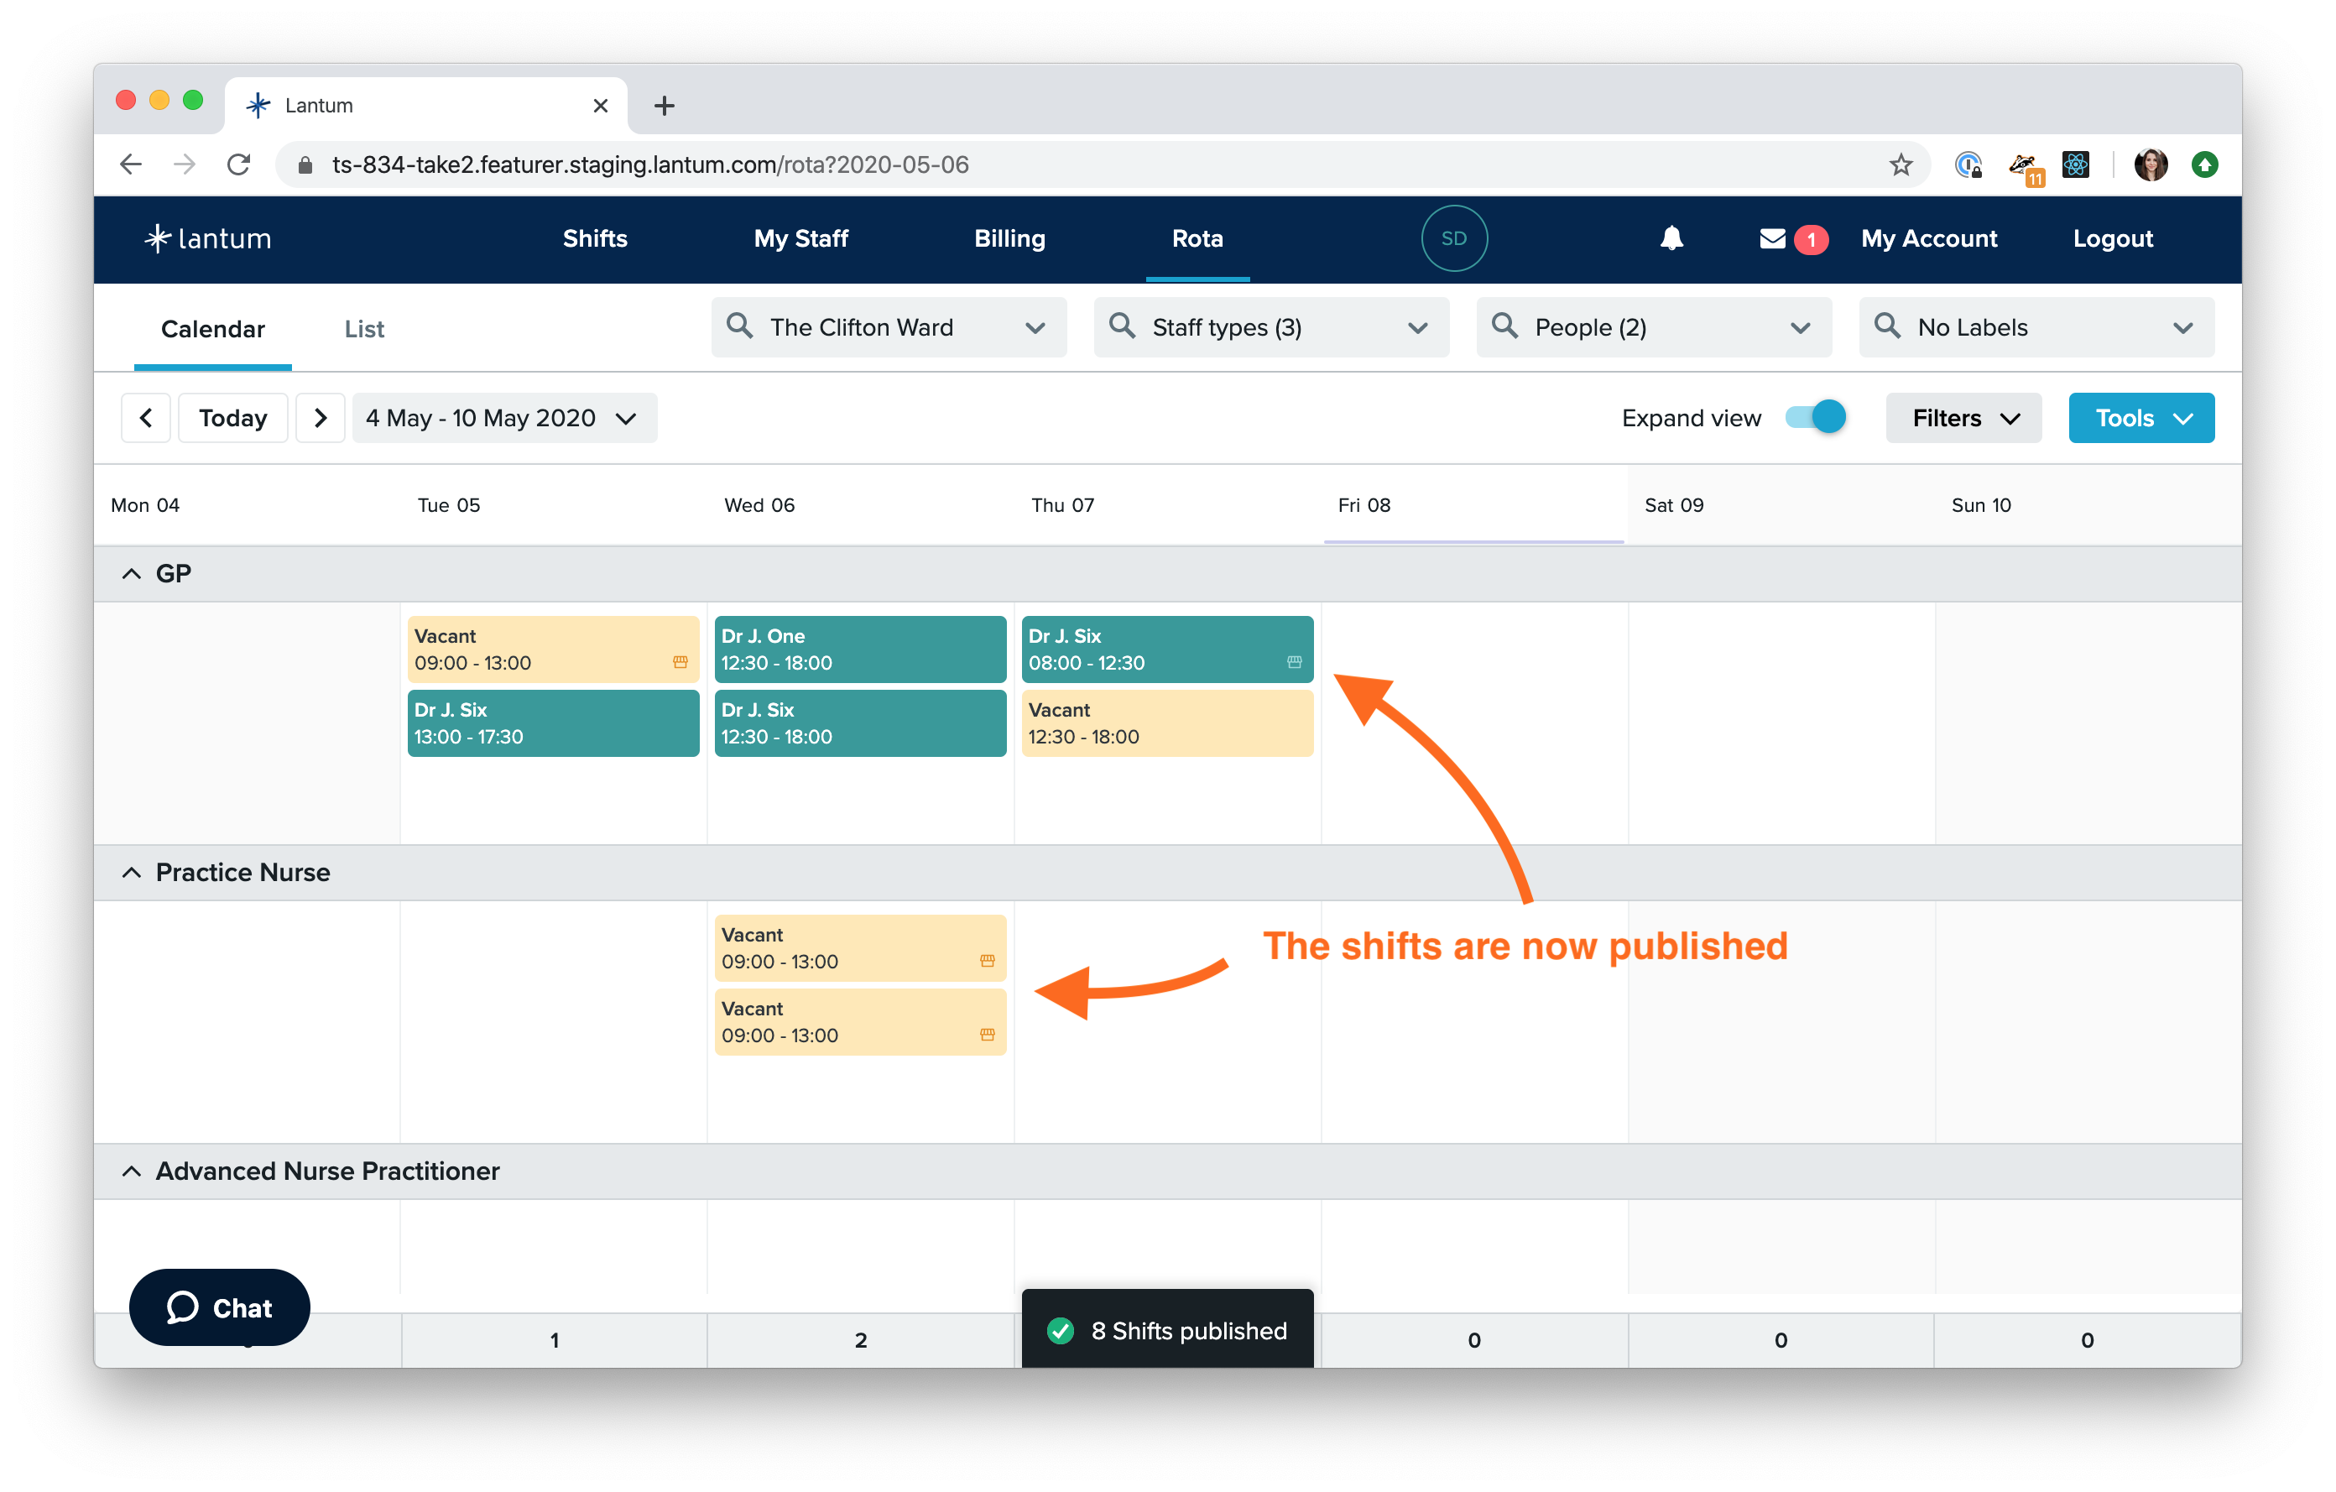2336x1492 pixels.
Task: Open the Chrome profile avatar
Action: click(2150, 165)
